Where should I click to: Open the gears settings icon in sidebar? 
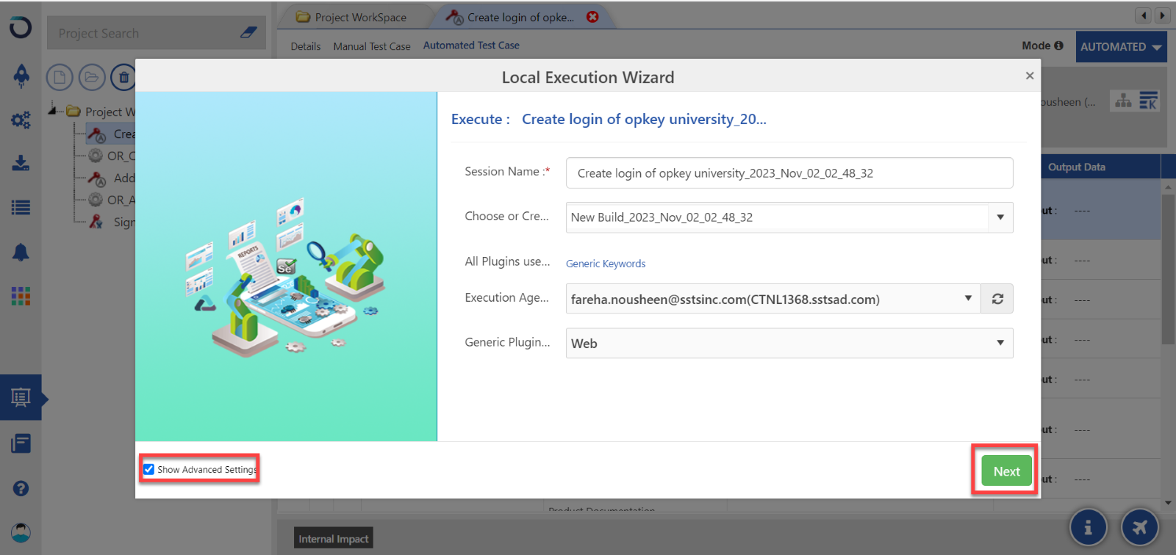point(21,120)
